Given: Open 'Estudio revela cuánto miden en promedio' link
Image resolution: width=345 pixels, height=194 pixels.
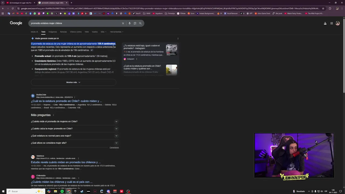Looking at the screenshot, I should [66, 162].
